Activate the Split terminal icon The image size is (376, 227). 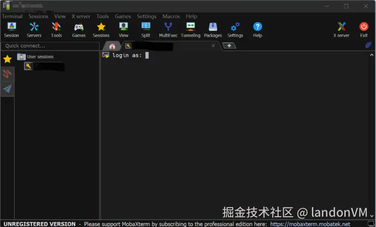146,30
